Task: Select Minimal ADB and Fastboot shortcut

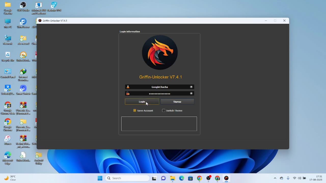Action: [x=39, y=8]
